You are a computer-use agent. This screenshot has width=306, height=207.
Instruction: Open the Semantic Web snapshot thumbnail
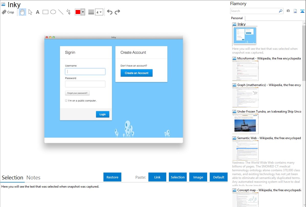click(x=245, y=150)
